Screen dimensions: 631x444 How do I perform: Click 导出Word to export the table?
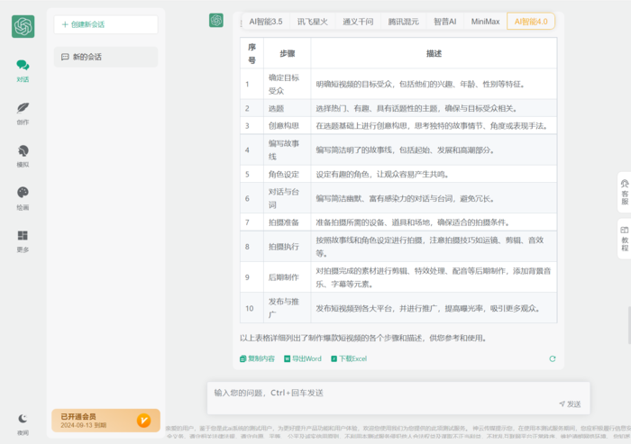[x=302, y=358]
